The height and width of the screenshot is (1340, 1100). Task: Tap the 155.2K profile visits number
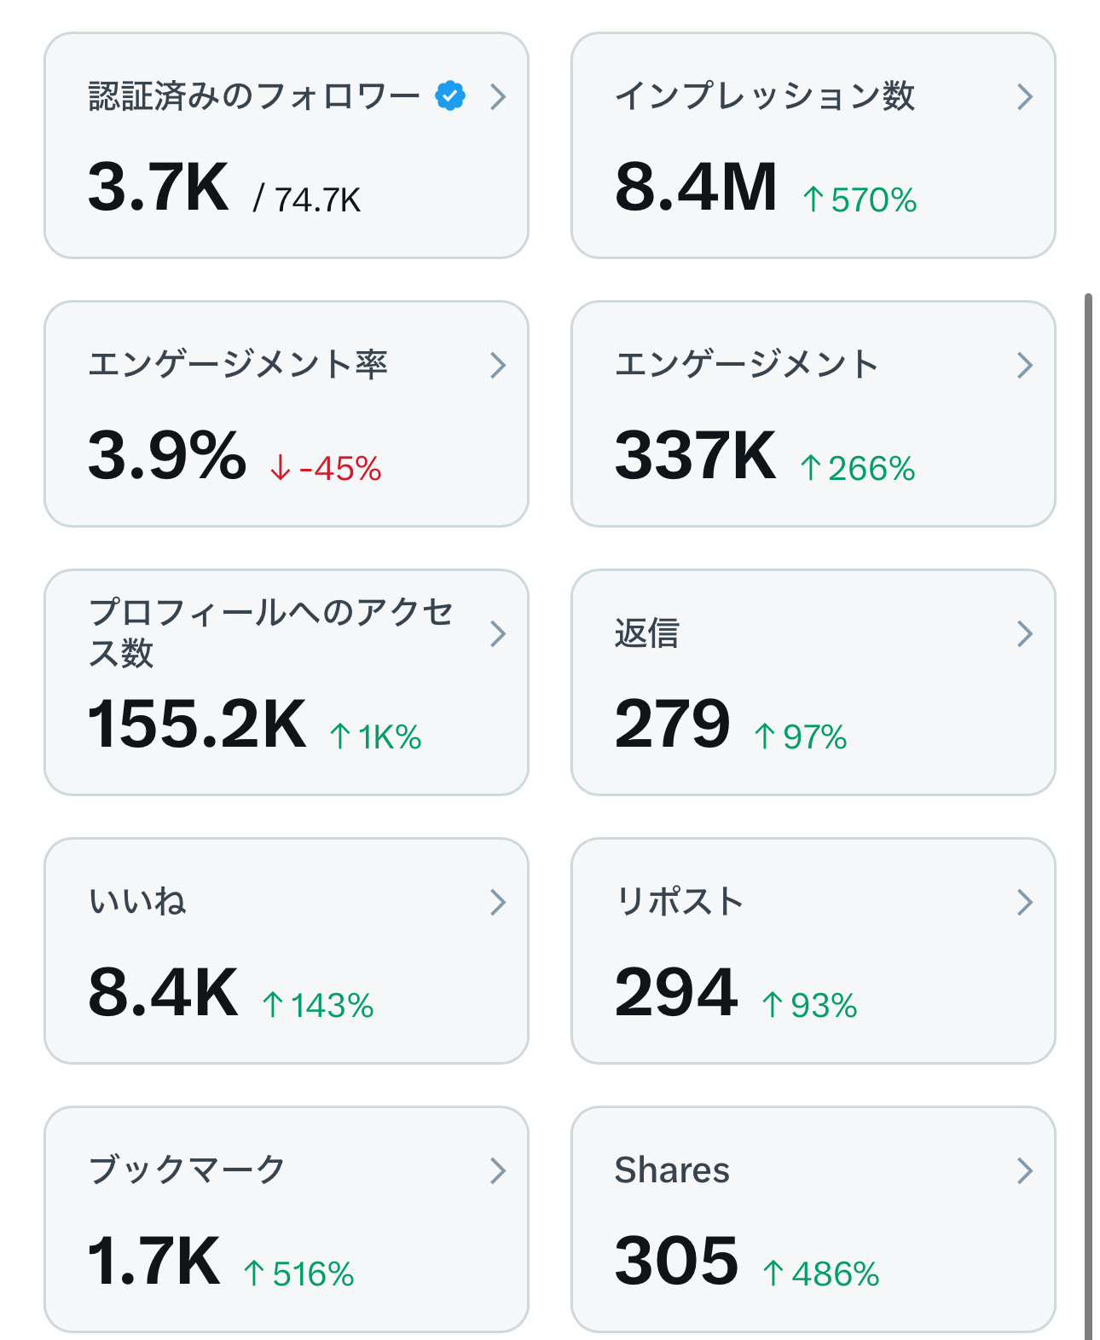[197, 725]
